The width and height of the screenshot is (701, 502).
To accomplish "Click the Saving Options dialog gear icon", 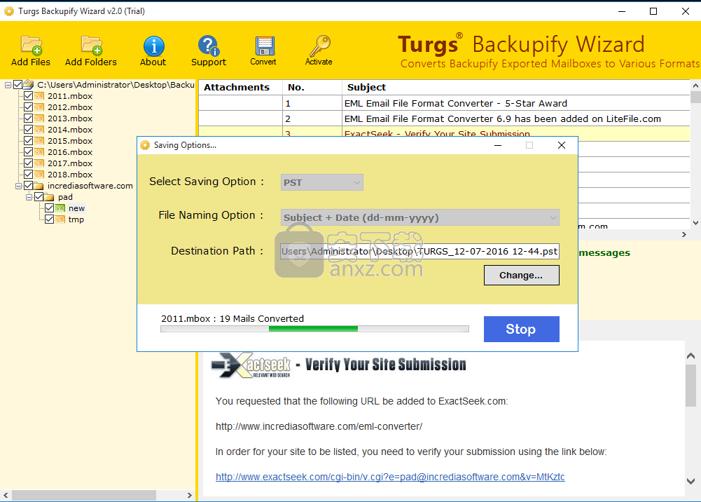I will [x=145, y=145].
